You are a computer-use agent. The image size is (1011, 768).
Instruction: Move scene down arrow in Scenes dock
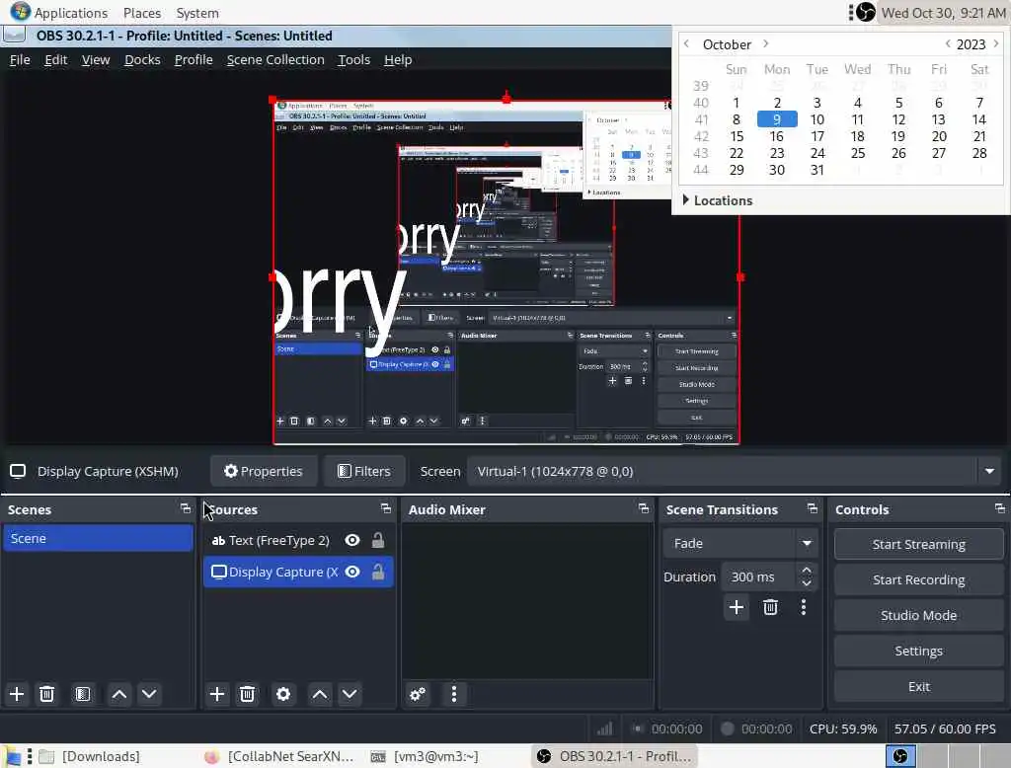tap(149, 694)
